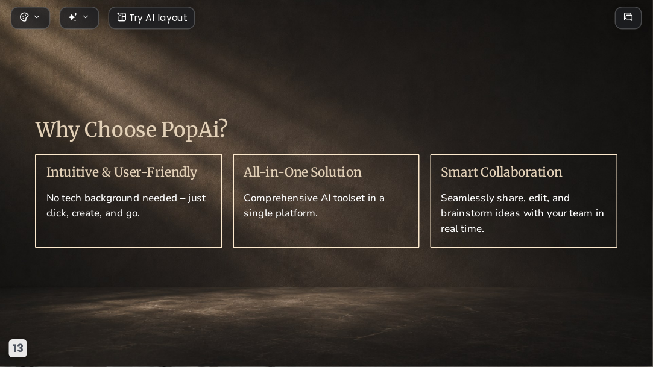Screen dimensions: 653x367
Task: Click the 'Comprehensive AI toolset' paragraph
Action: click(314, 205)
